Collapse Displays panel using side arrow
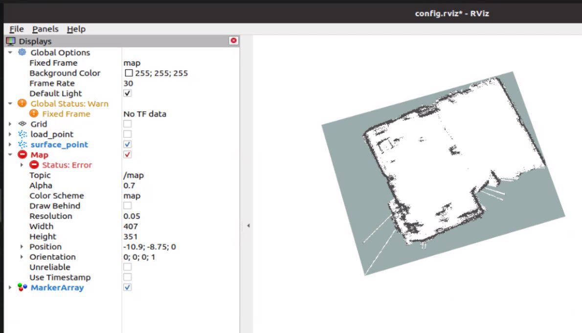This screenshot has width=582, height=333. [x=248, y=225]
